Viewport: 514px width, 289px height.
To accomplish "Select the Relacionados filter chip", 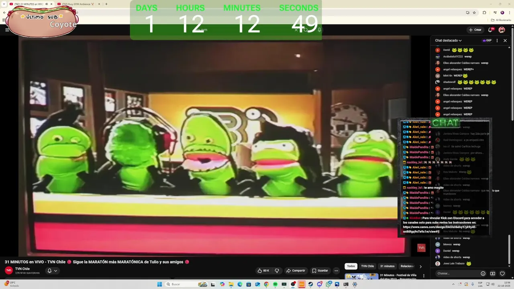I will click(408, 266).
